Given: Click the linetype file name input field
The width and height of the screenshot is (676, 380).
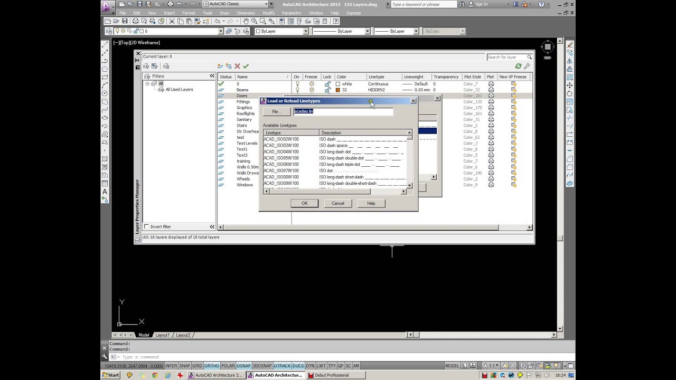Looking at the screenshot, I should click(x=343, y=111).
